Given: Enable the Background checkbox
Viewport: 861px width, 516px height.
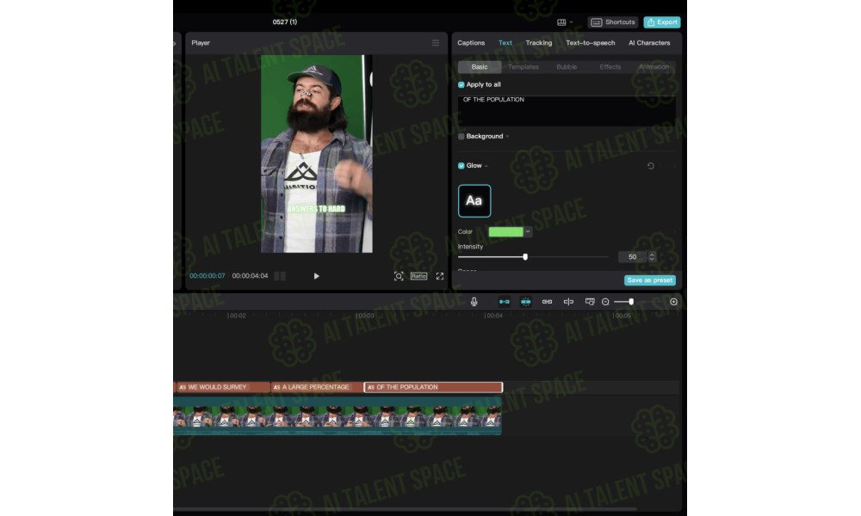Looking at the screenshot, I should pyautogui.click(x=461, y=137).
